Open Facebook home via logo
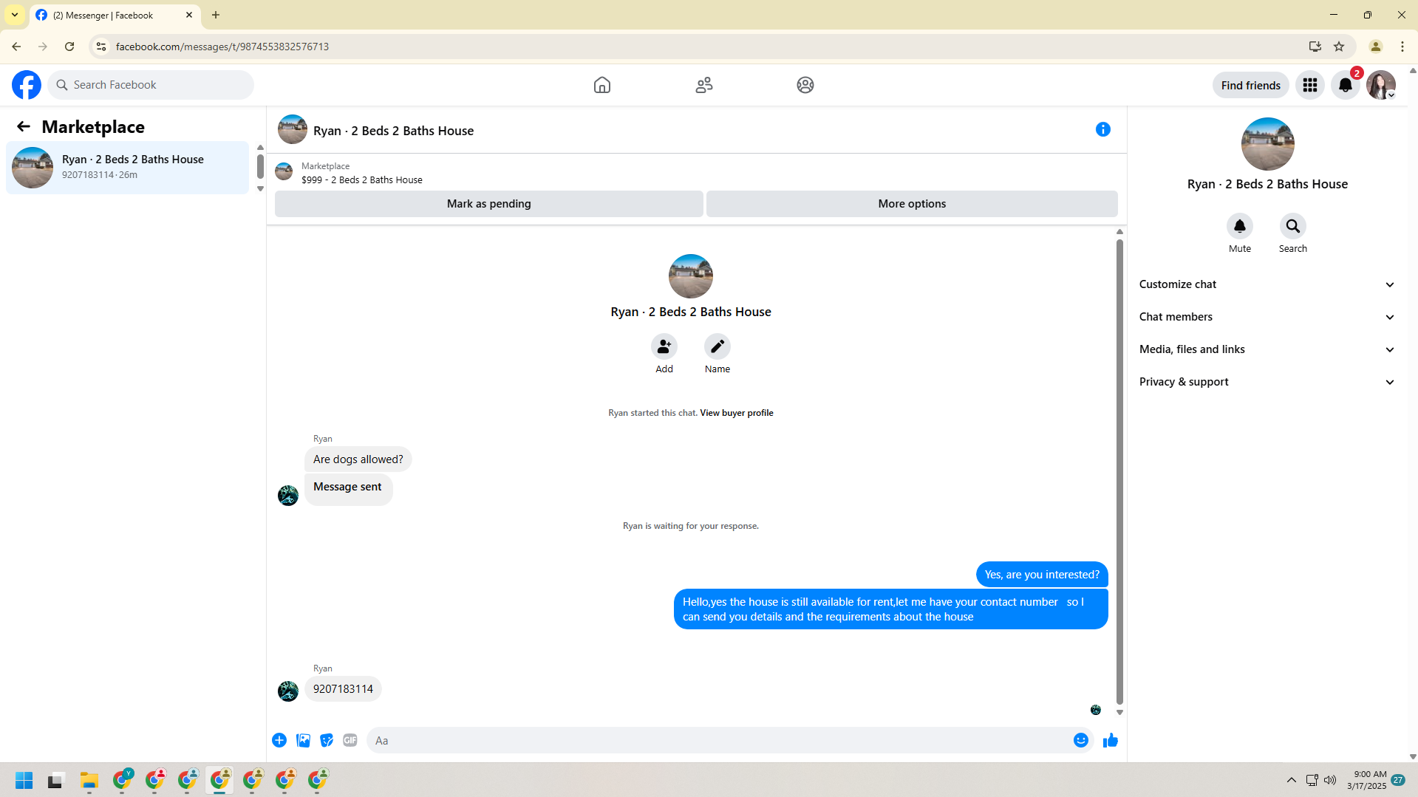This screenshot has width=1418, height=797. coord(27,85)
